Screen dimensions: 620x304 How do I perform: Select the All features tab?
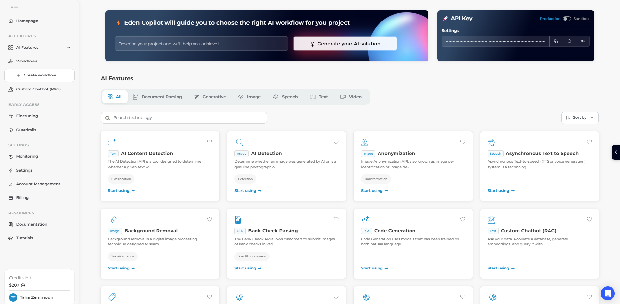click(x=115, y=97)
